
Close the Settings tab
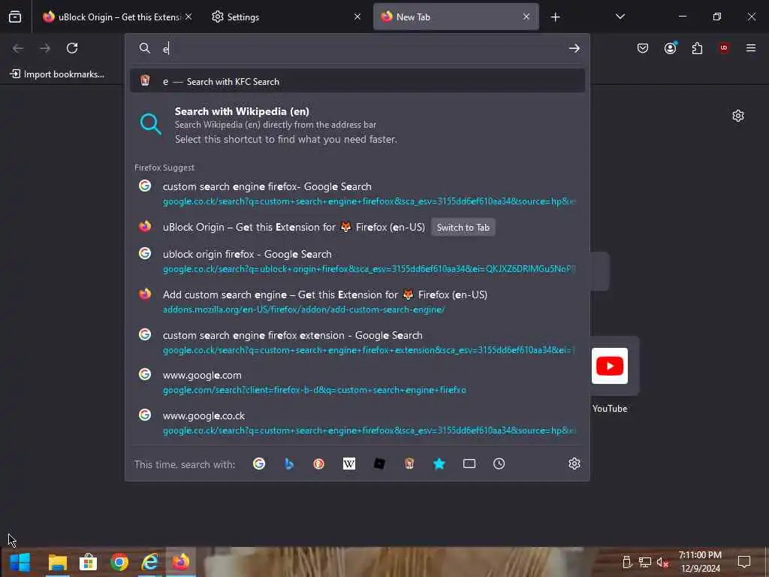click(x=357, y=17)
